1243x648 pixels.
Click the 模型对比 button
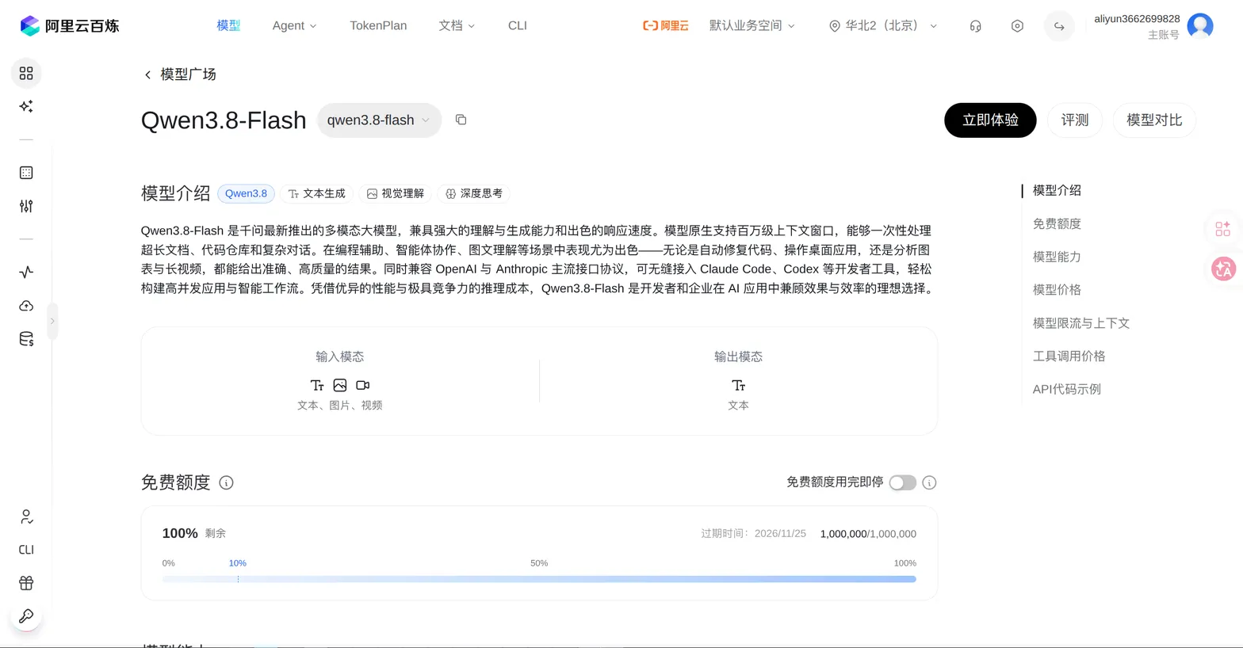point(1154,120)
